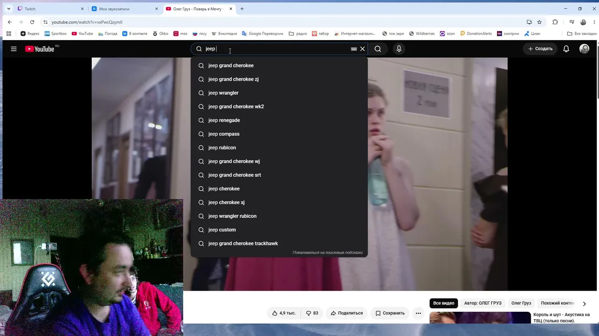Open the Sportbox bookmark
This screenshot has width=599, height=336.
[56, 34]
